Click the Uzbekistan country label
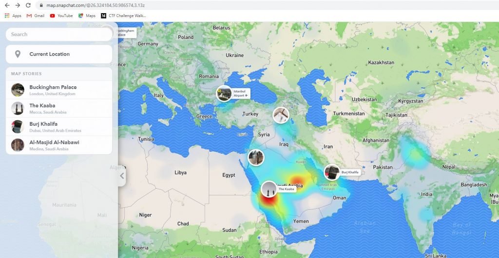Image resolution: width=499 pixels, height=258 pixels. [x=364, y=99]
